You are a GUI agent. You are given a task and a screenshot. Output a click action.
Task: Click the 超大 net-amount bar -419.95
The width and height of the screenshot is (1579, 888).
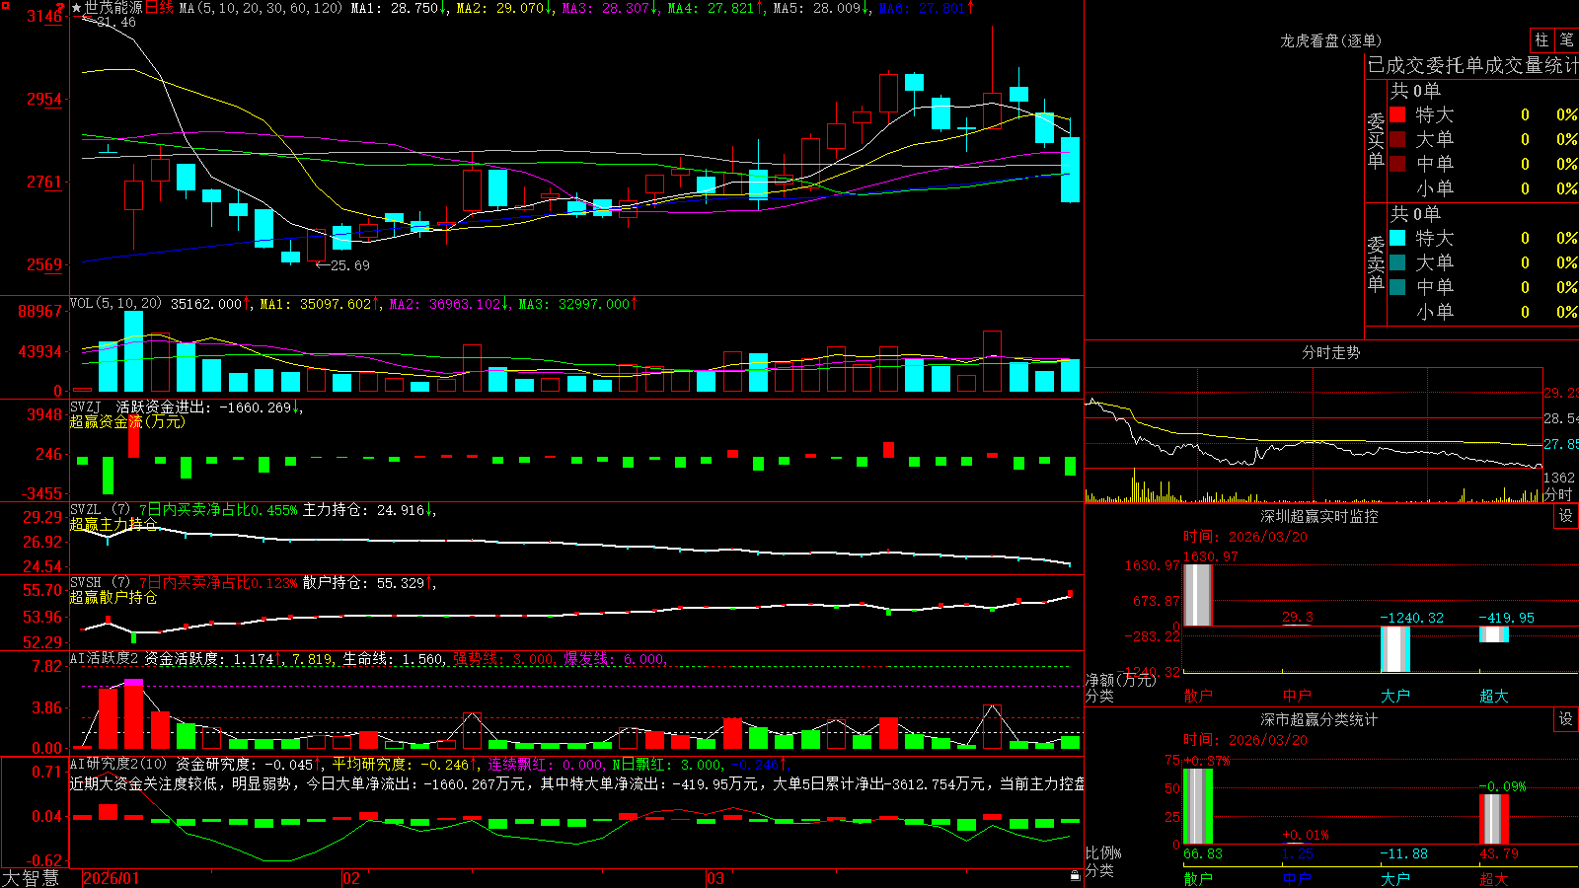[1493, 634]
